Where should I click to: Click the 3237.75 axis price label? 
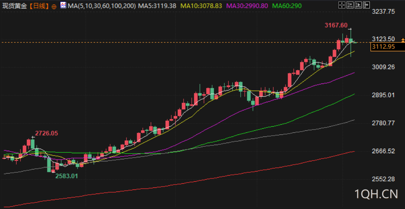pos(383,11)
